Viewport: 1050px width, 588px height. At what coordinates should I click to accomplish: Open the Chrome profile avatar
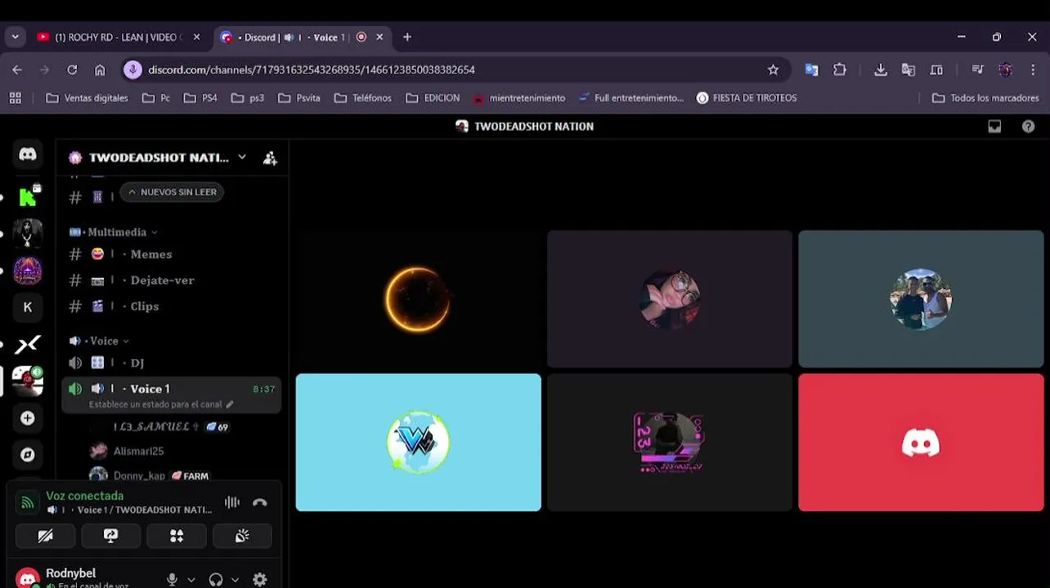[x=1006, y=70]
